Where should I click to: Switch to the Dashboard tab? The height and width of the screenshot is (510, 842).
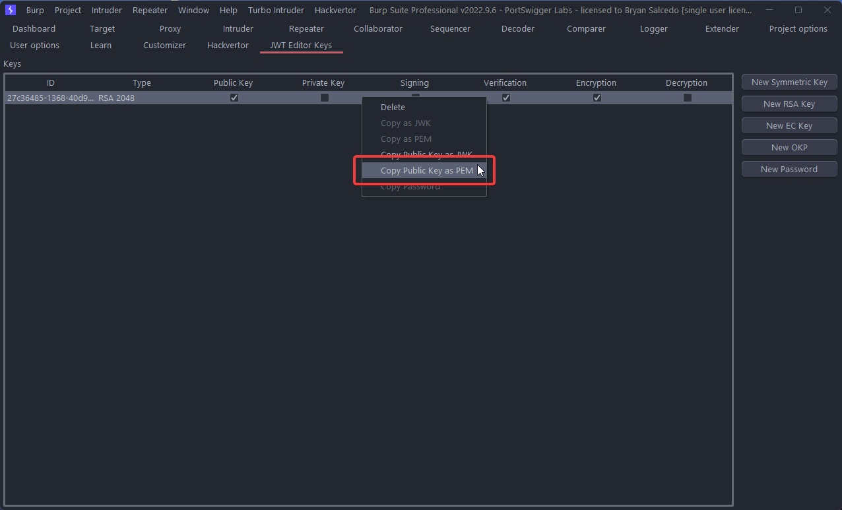point(34,28)
